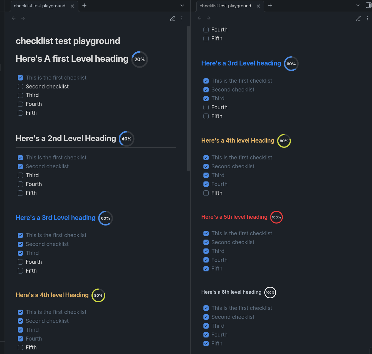The image size is (372, 354).
Task: Click the 40% progress circle
Action: [x=127, y=139]
